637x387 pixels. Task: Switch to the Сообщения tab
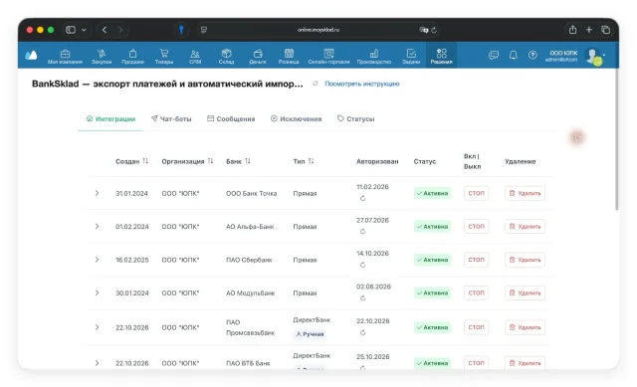(x=231, y=119)
